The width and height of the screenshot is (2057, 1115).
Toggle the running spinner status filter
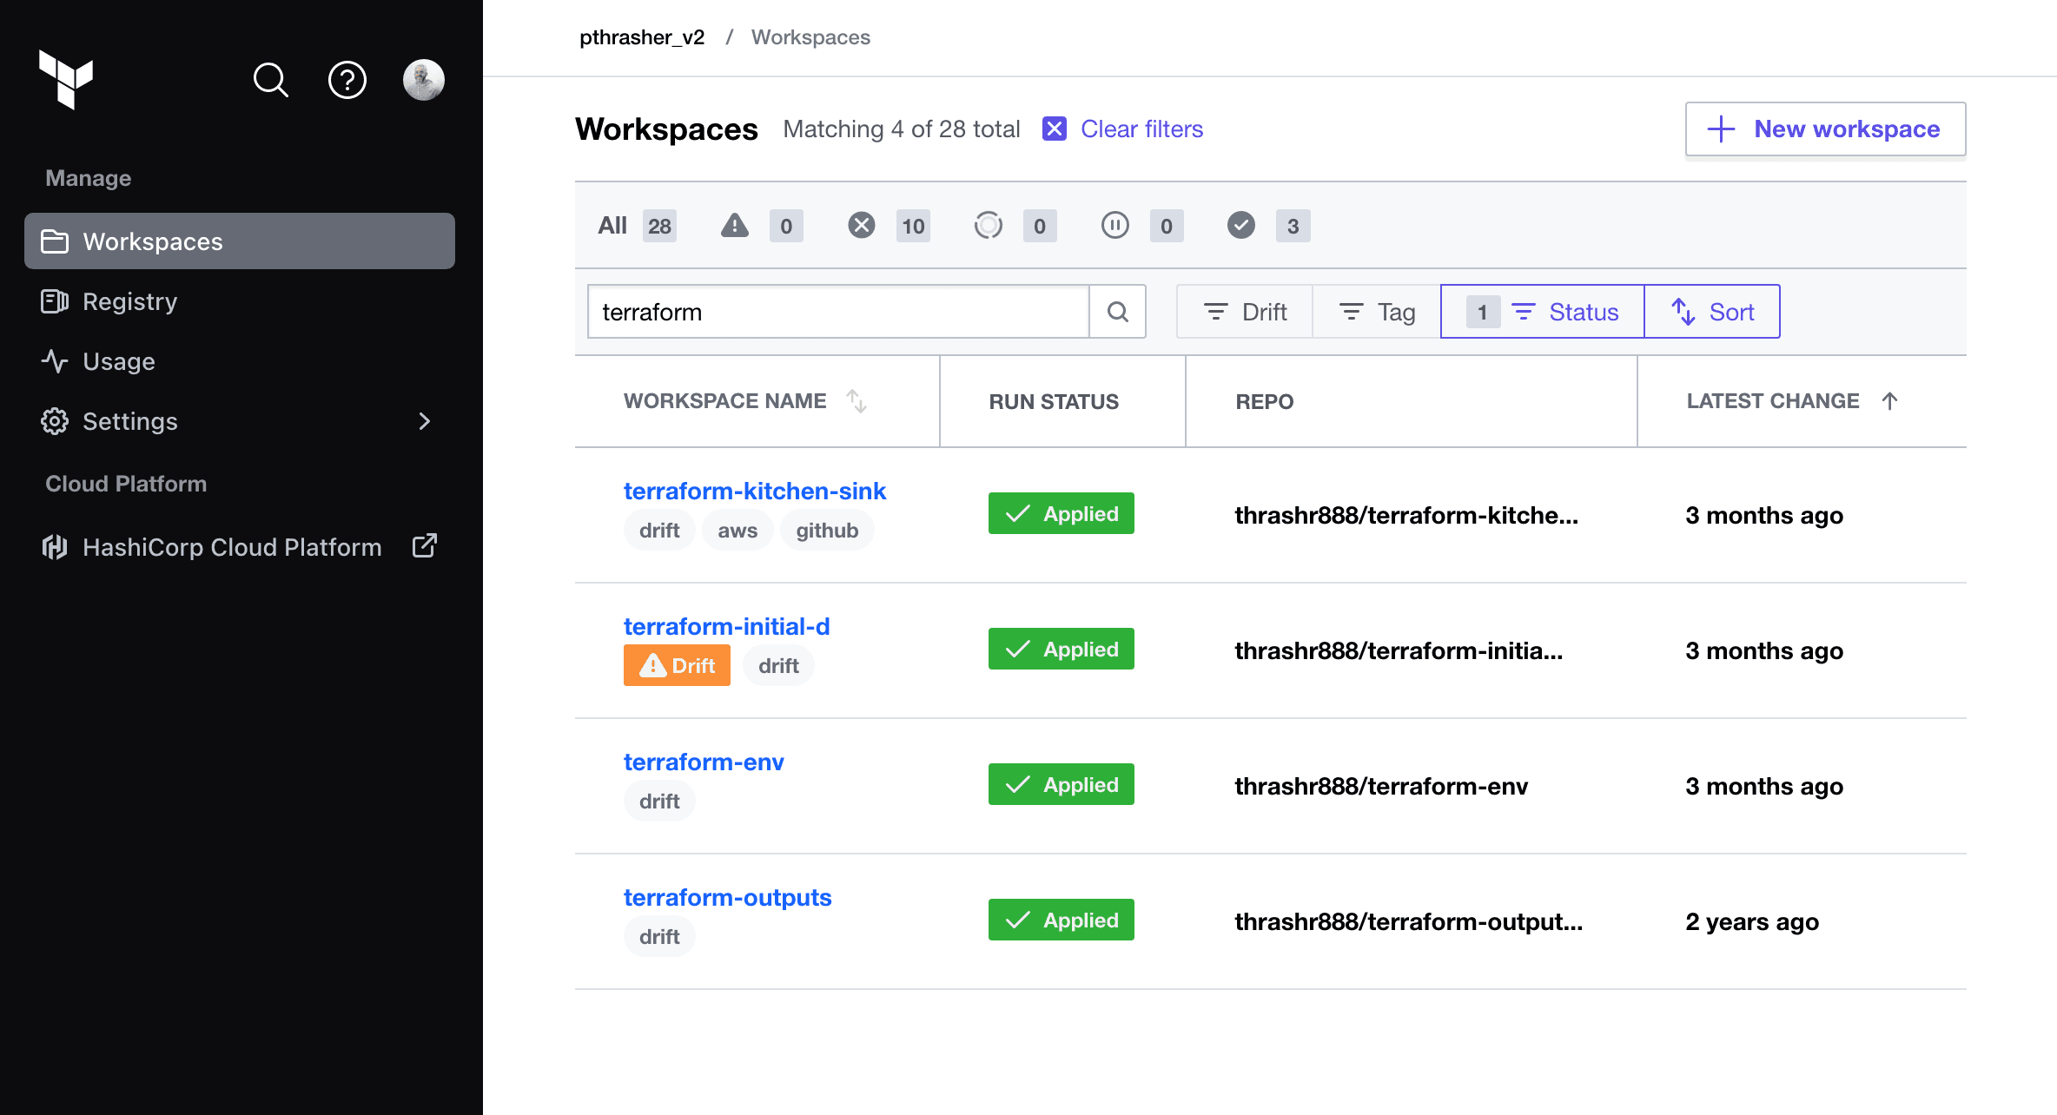[988, 226]
